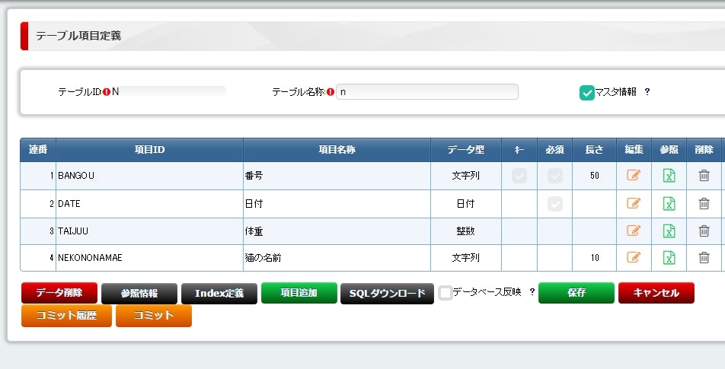The image size is (725, 369).
Task: Click the required mark next to テーブル名称
Action: click(331, 92)
